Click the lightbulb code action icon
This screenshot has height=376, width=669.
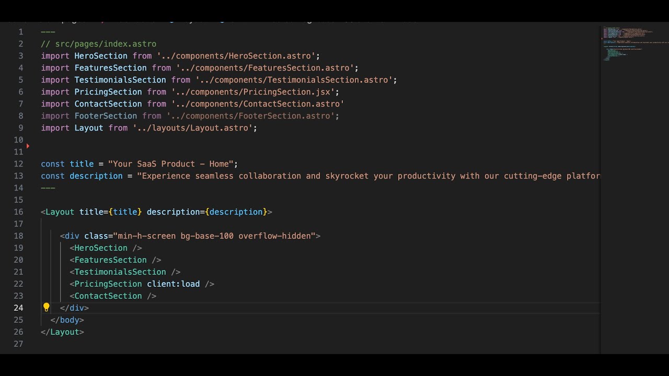click(x=46, y=308)
